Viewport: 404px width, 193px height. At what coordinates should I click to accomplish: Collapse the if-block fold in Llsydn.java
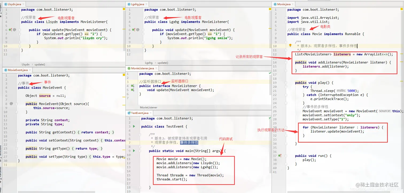coord(20,34)
